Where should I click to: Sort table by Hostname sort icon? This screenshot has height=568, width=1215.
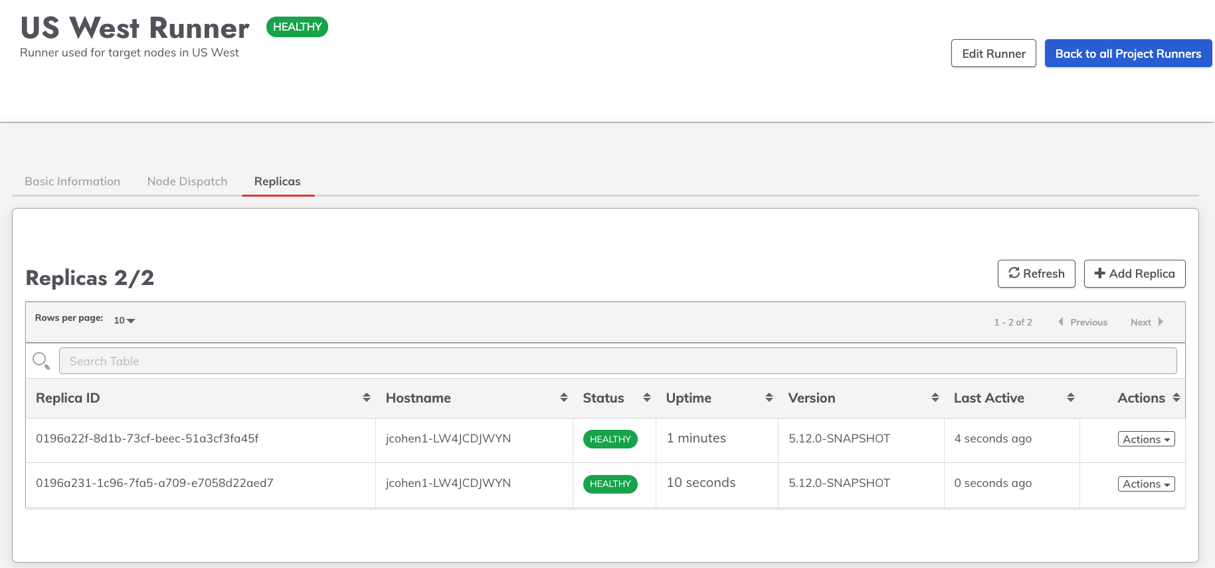(564, 397)
